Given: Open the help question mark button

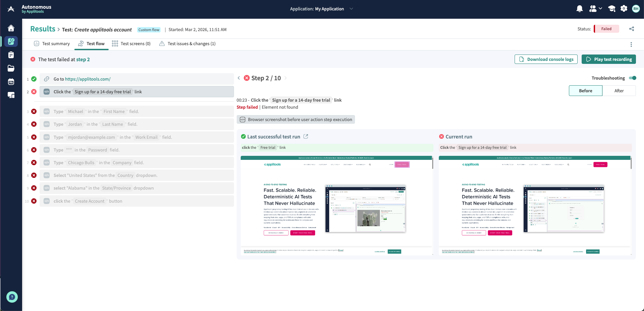Looking at the screenshot, I should 12,297.
